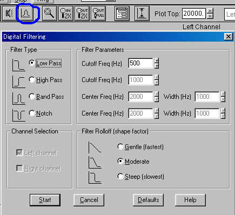Click the Defaults button
This screenshot has width=235, height=215.
(x=148, y=200)
